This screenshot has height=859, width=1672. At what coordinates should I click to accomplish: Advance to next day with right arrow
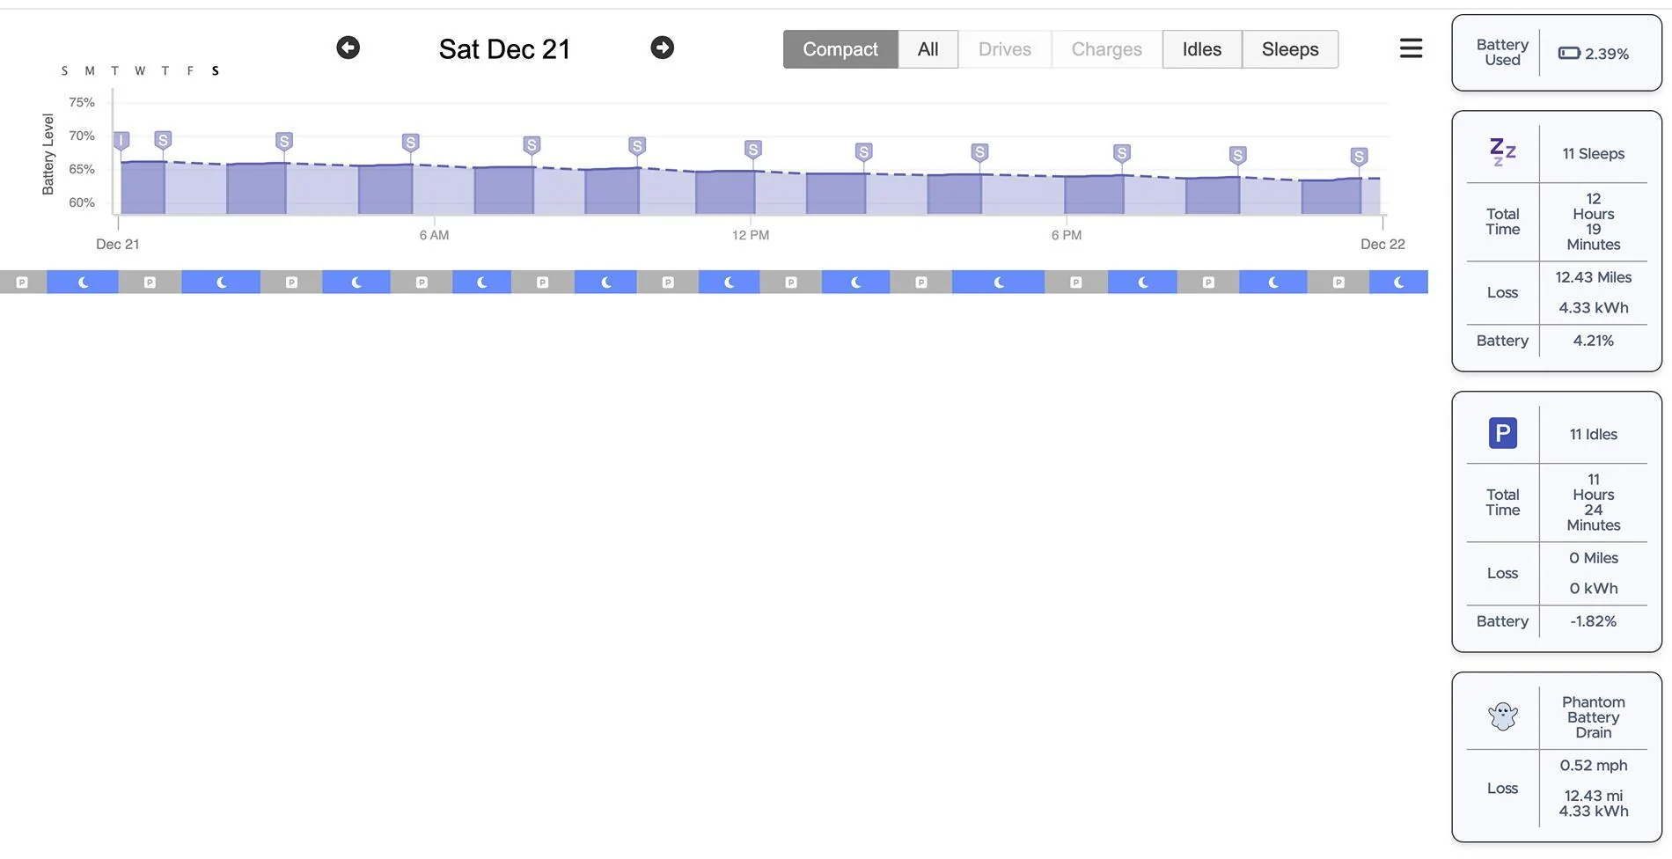pos(663,48)
